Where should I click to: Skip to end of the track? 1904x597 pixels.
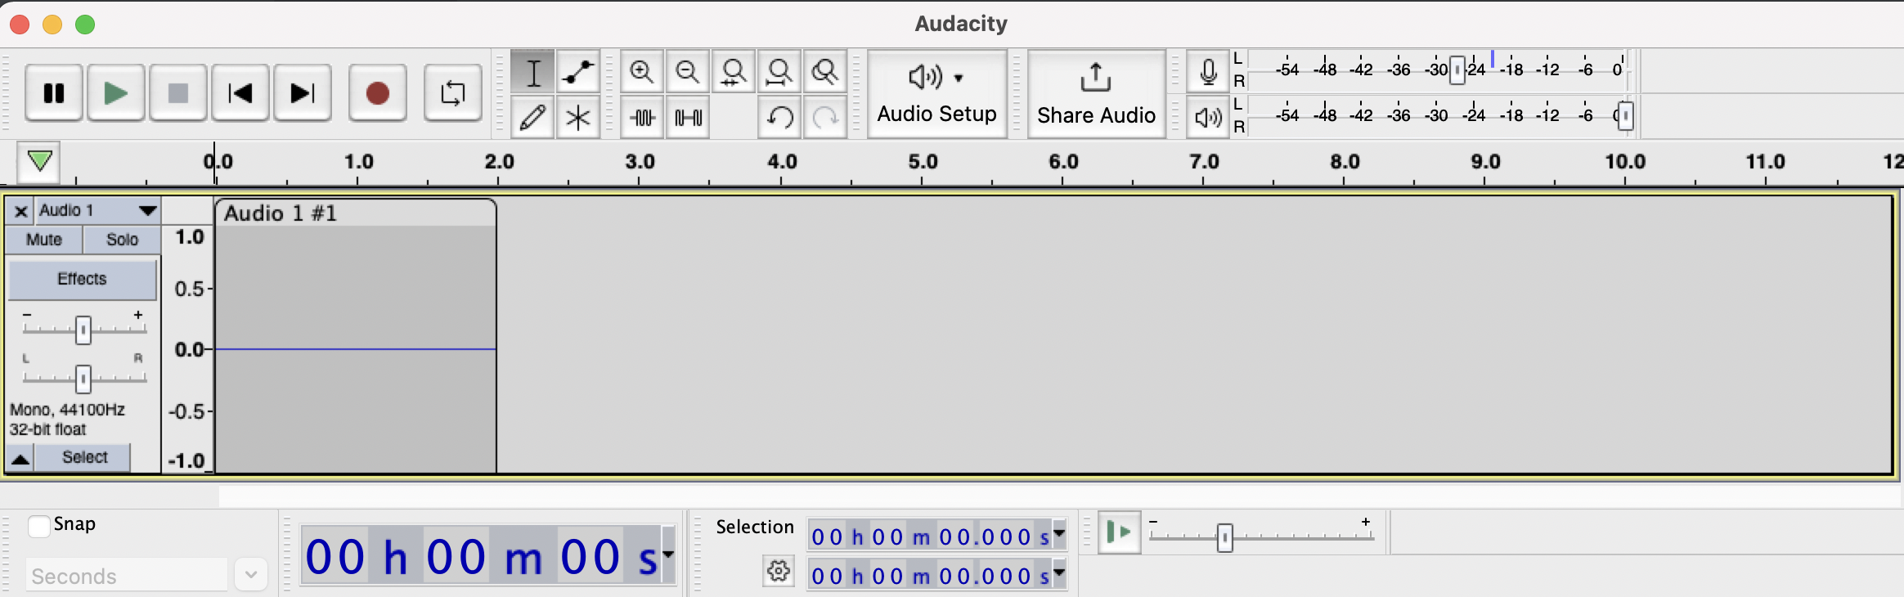point(303,93)
